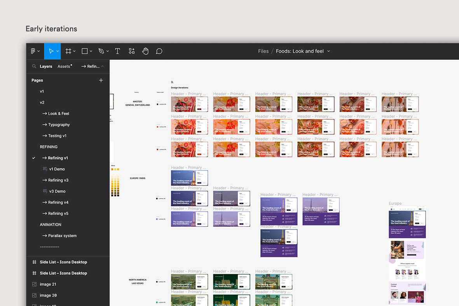The height and width of the screenshot is (306, 459).
Task: Open the Frame tool options dropdown arrow
Action: (x=74, y=51)
